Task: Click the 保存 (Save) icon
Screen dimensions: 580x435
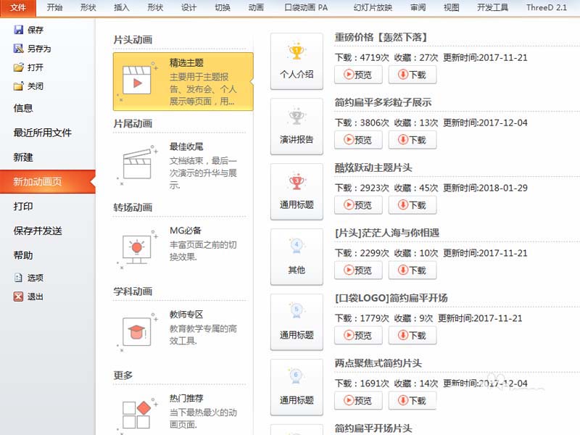Action: pyautogui.click(x=20, y=30)
